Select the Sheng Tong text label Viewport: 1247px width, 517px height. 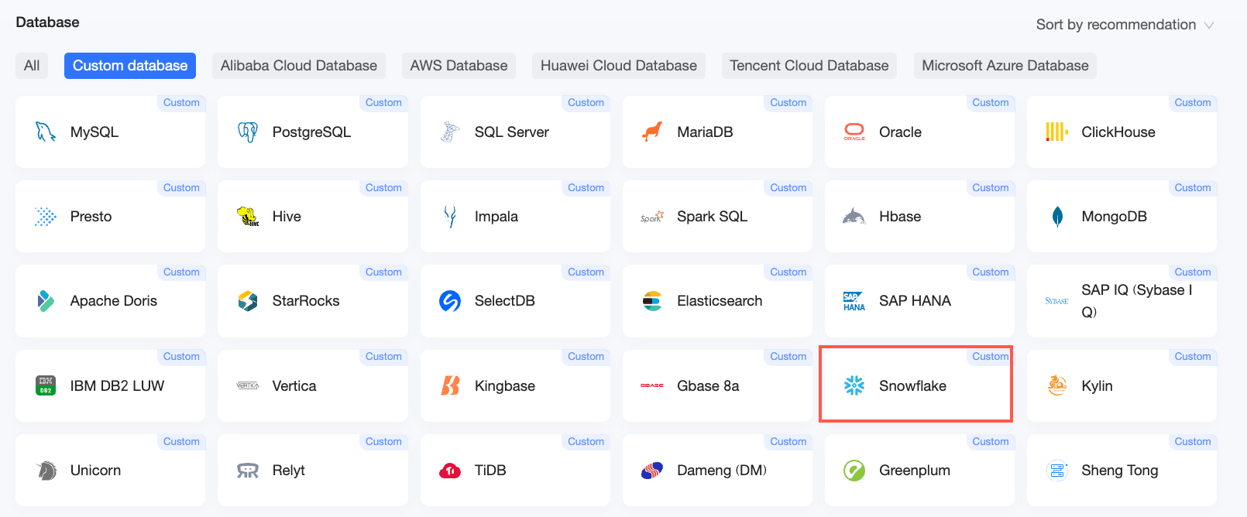point(1120,470)
